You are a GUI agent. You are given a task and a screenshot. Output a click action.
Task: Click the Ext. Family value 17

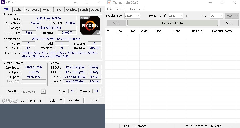(x=28, y=48)
